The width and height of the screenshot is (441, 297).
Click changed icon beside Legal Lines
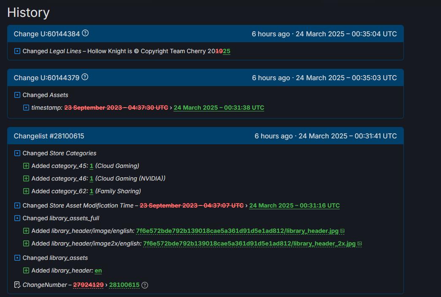tap(17, 51)
